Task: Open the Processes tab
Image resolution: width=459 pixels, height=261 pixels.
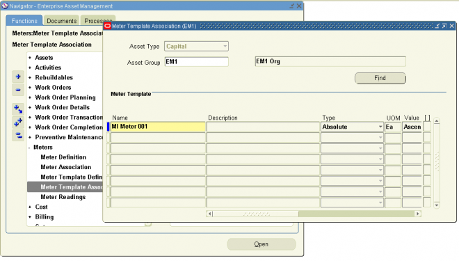Action: [98, 21]
